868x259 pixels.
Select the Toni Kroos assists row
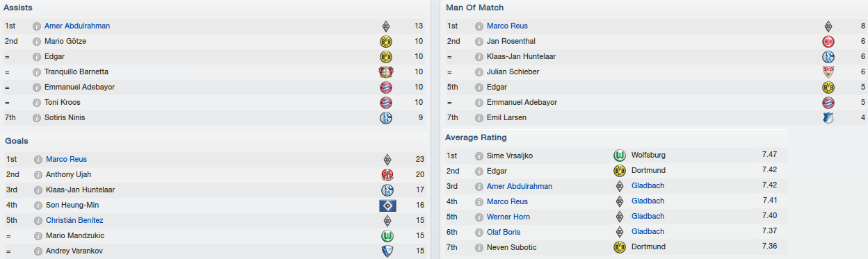click(215, 102)
